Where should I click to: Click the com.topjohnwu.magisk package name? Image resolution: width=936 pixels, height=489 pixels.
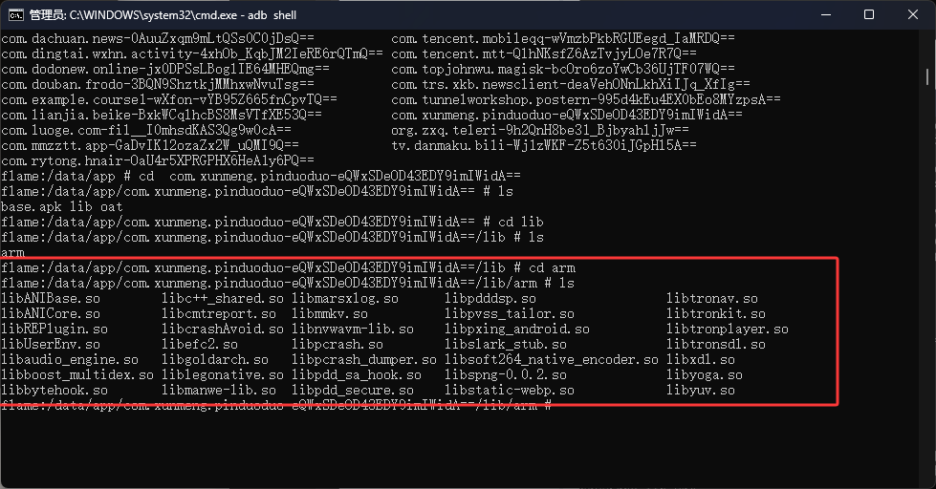(468, 69)
